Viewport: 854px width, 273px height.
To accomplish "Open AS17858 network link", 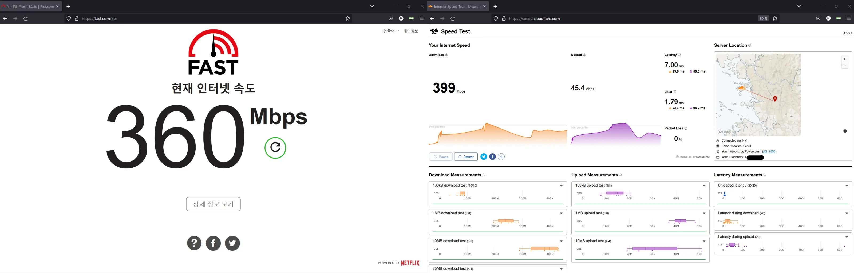I will [769, 152].
